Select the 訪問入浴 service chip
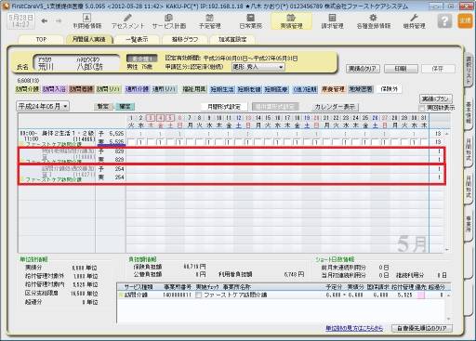The height and width of the screenshot is (341, 476). 54,89
